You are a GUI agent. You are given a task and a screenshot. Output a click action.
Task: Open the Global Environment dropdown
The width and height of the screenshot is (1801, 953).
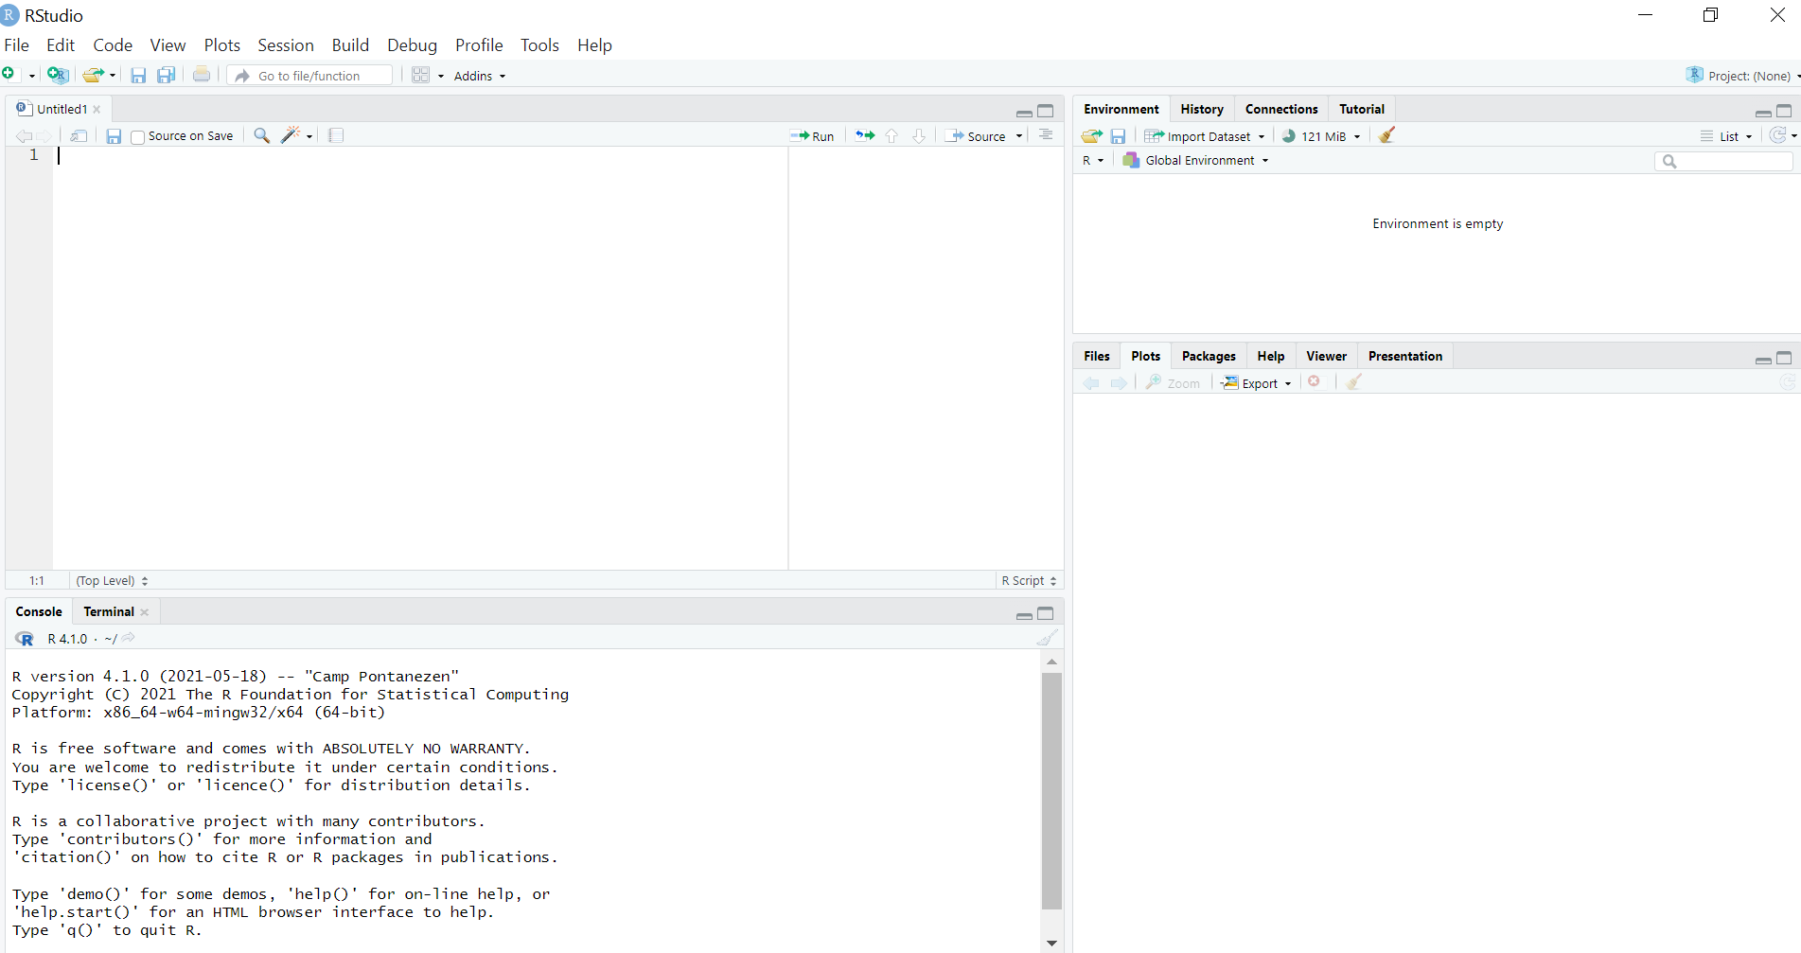tap(1196, 160)
